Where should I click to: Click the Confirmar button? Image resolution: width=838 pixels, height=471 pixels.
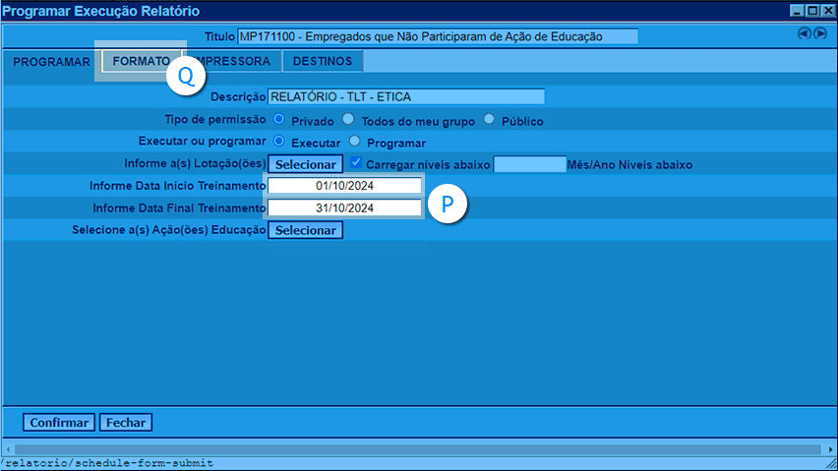click(59, 423)
